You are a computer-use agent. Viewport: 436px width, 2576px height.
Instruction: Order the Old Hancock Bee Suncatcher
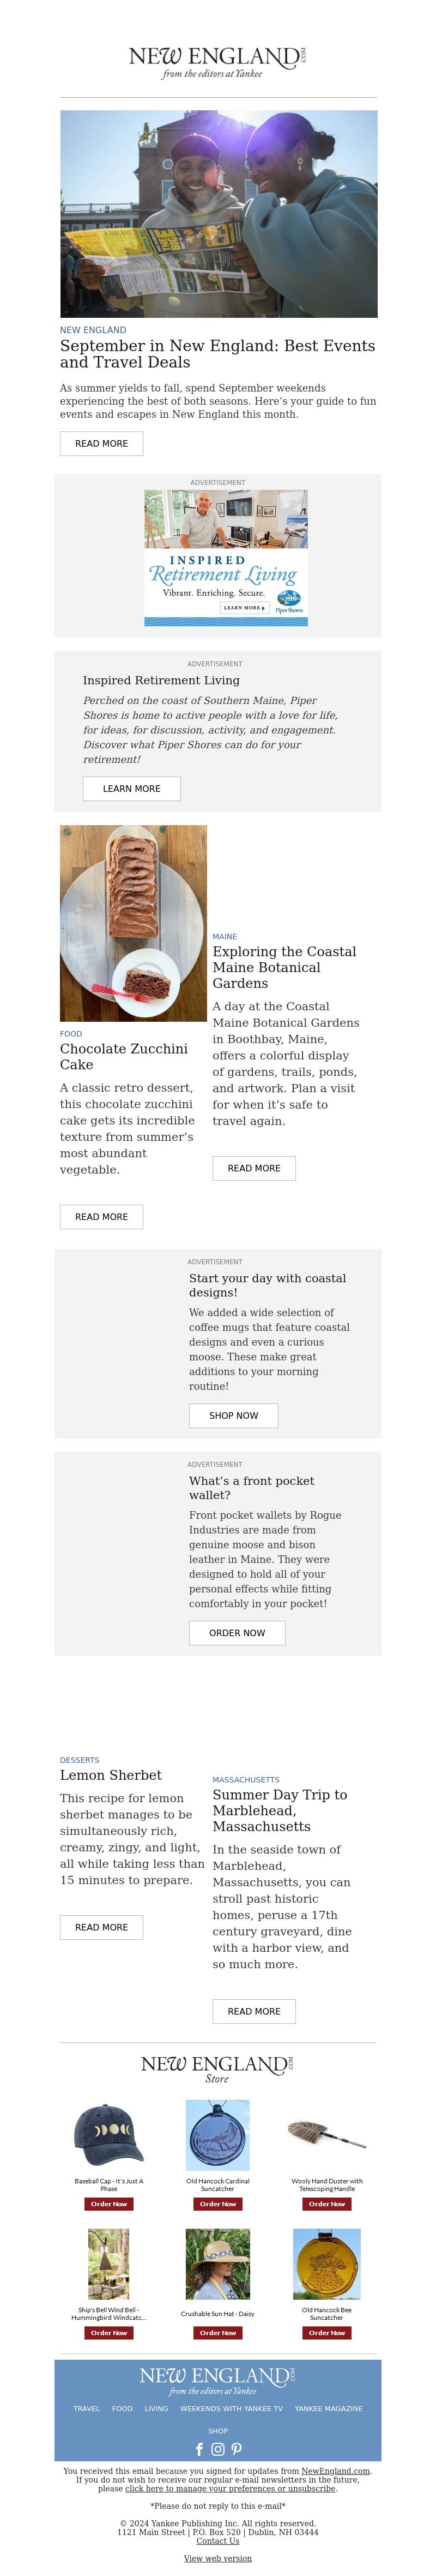(326, 2333)
